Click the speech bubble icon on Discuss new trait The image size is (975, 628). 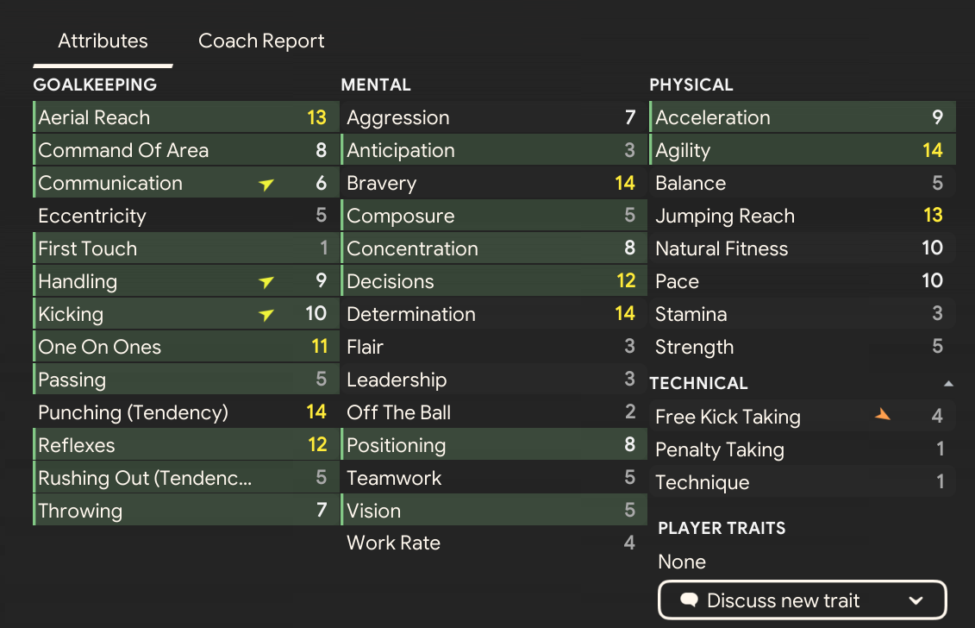[689, 601]
